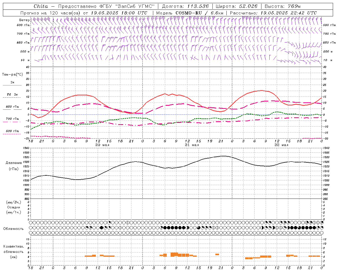This screenshot has height=270, width=337.
Task: Click the "700 гПа" temperature legend entry
Action: (x=12, y=119)
